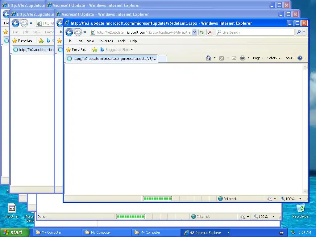The height and width of the screenshot is (237, 316).
Task: Click the Home icon in the command bar
Action: coord(209,58)
